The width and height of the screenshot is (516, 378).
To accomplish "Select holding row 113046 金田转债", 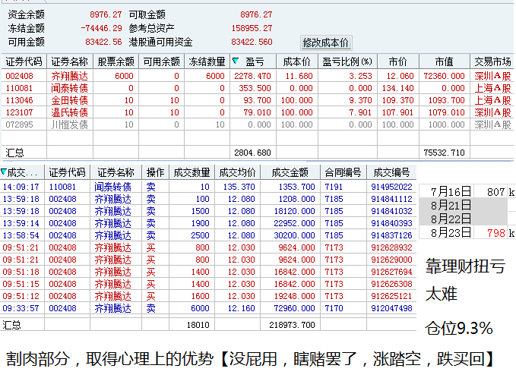I will coord(258,100).
